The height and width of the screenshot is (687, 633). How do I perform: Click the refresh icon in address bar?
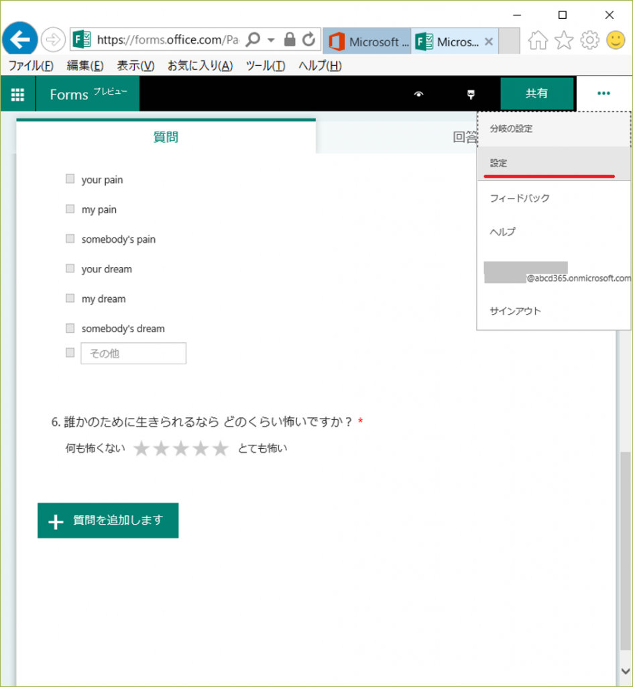click(309, 40)
